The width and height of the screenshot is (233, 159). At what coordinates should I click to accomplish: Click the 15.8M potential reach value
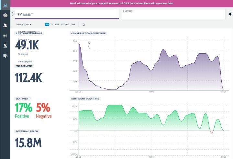[28, 143]
